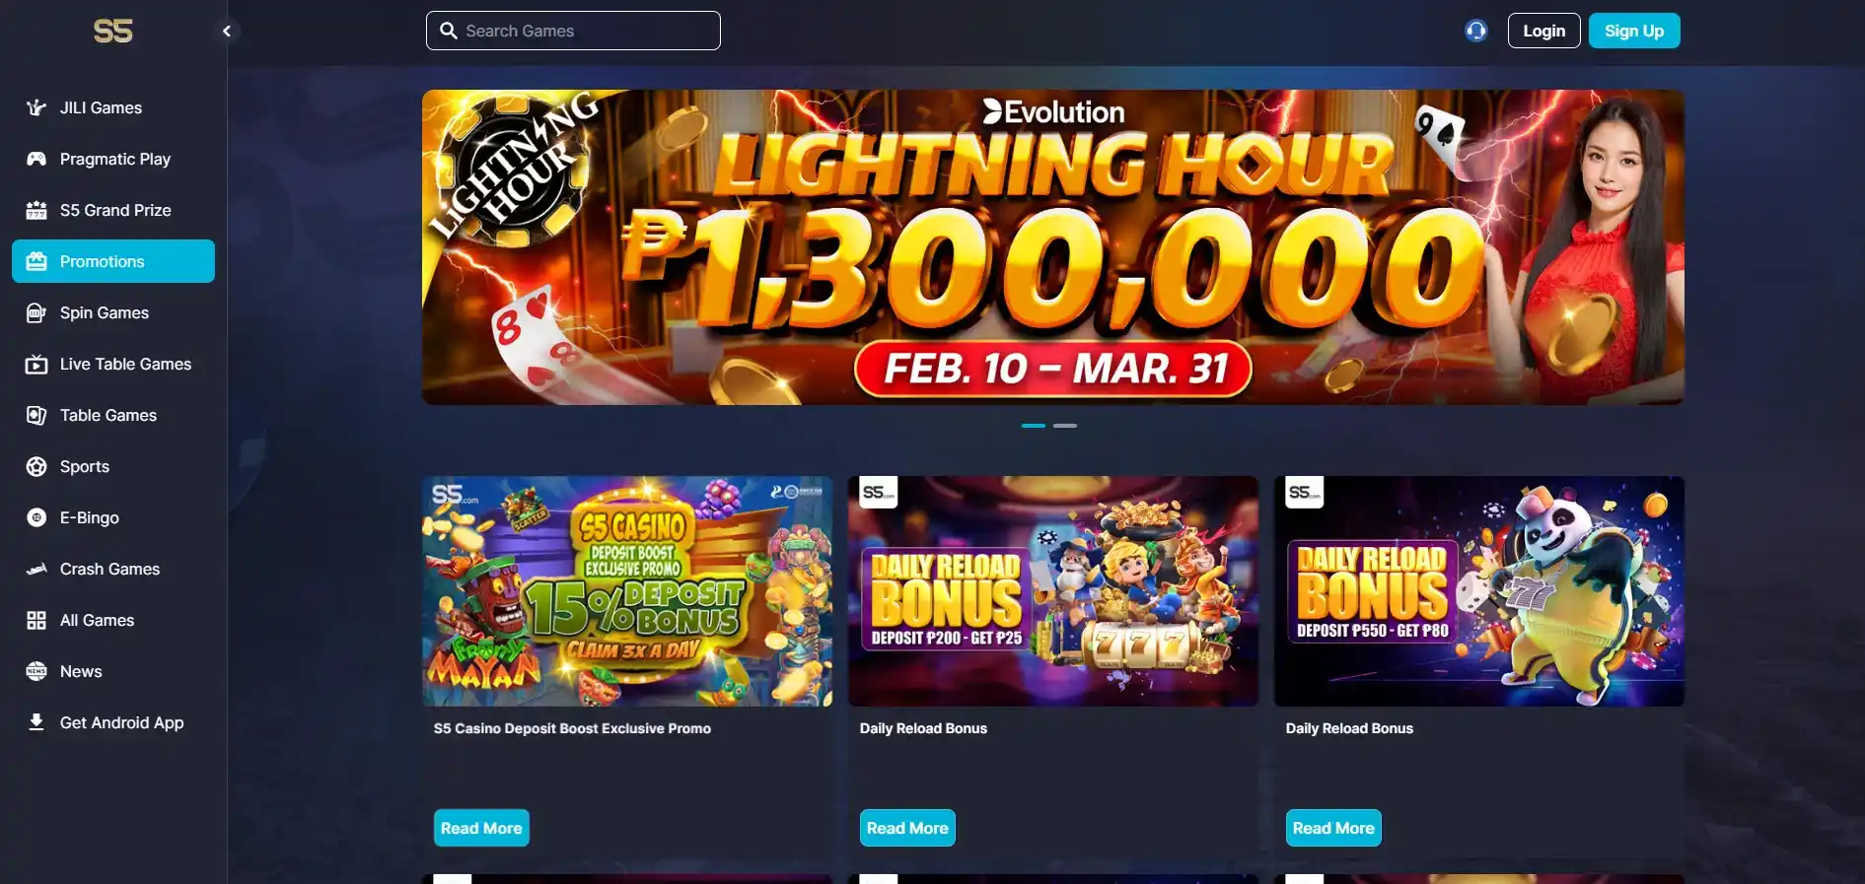This screenshot has height=884, width=1865.
Task: Read More on S5 Casino Deposit Boost
Action: point(481,828)
